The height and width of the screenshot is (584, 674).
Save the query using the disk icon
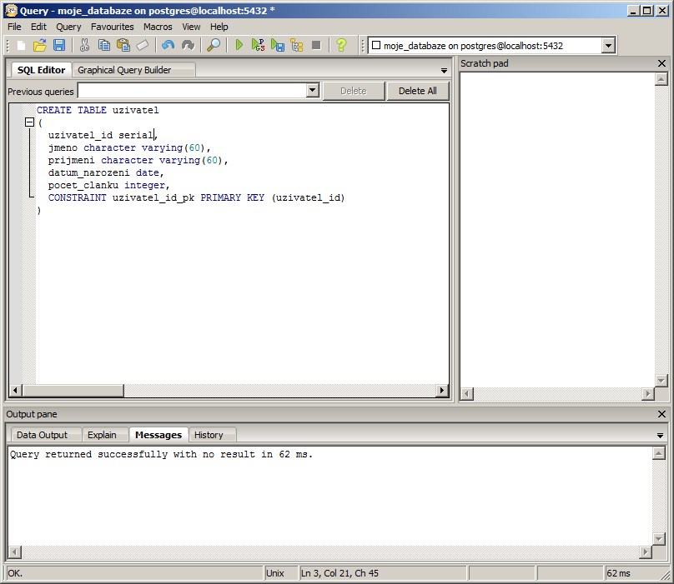point(59,45)
